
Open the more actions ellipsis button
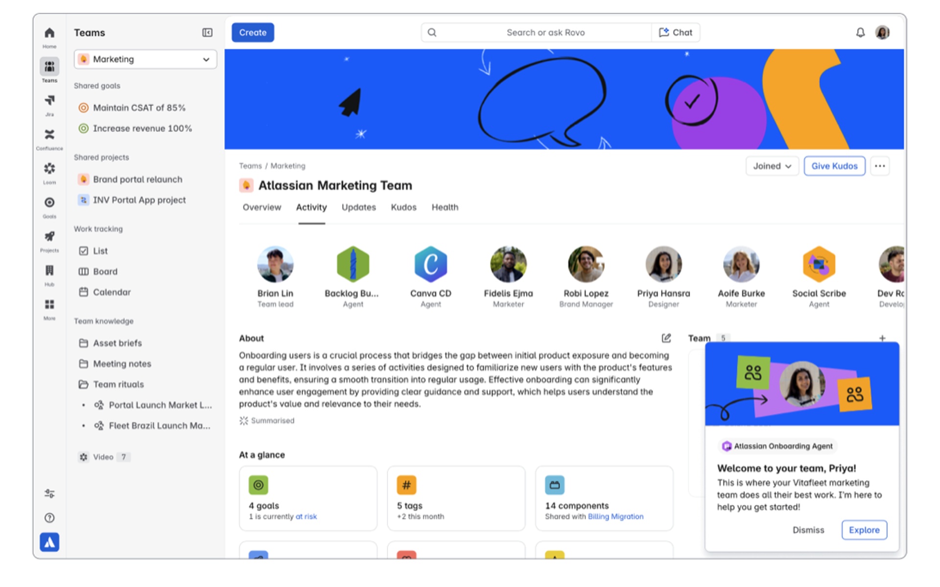pos(880,166)
